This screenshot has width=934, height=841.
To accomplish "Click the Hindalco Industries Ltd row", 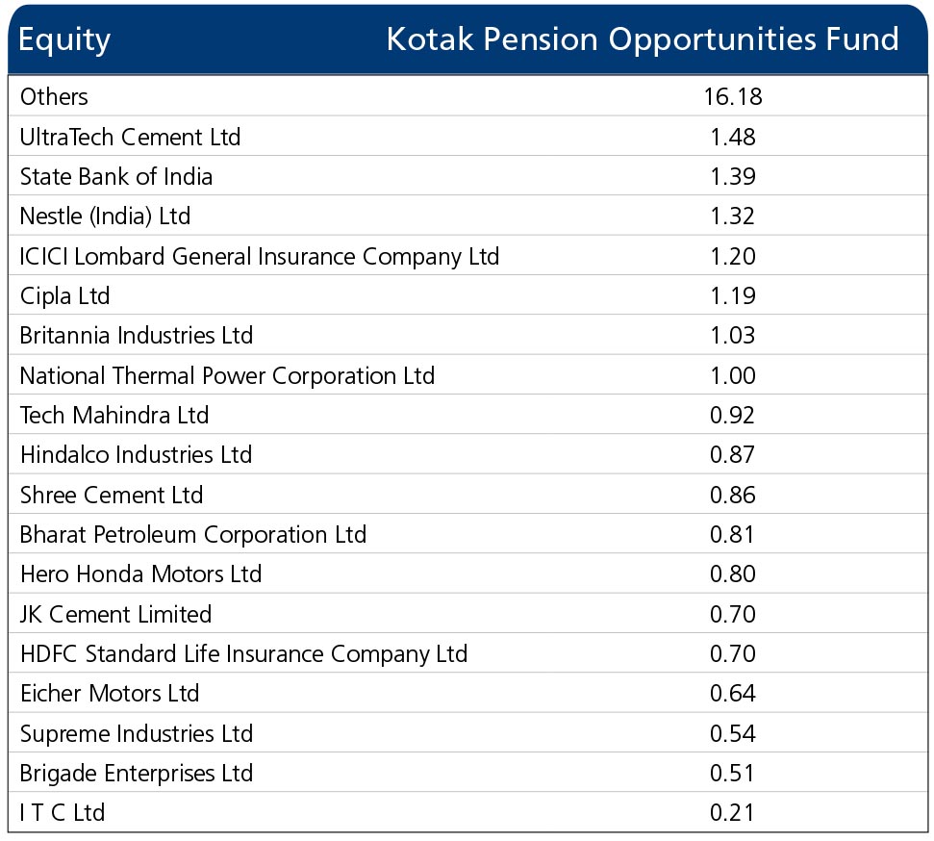I will pos(467,454).
